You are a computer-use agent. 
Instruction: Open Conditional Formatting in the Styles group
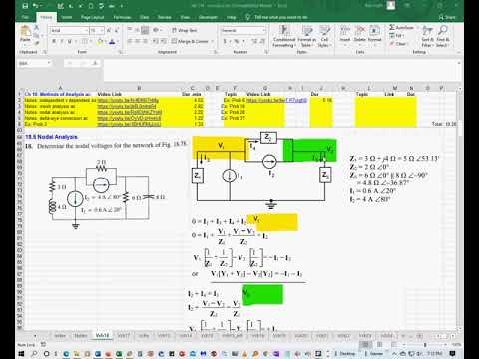pyautogui.click(x=284, y=37)
